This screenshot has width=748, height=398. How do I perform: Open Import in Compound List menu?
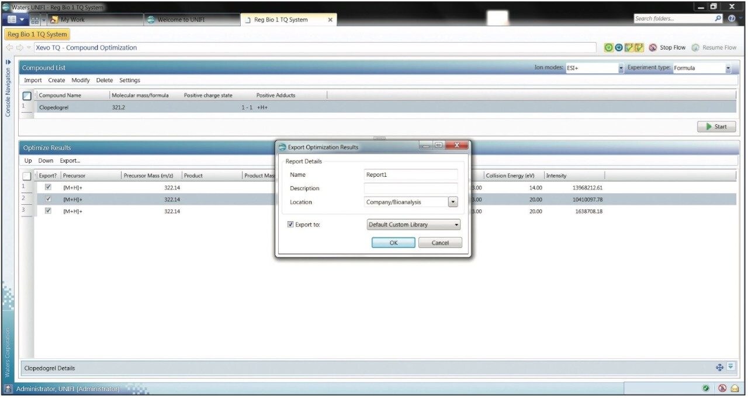[x=33, y=81]
